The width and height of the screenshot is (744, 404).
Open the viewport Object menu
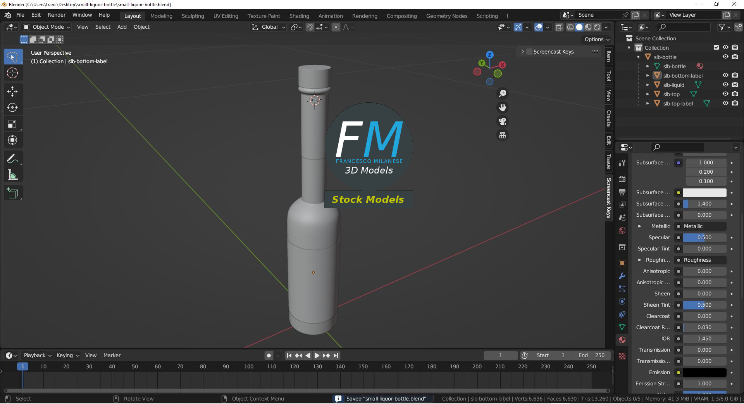pos(141,27)
